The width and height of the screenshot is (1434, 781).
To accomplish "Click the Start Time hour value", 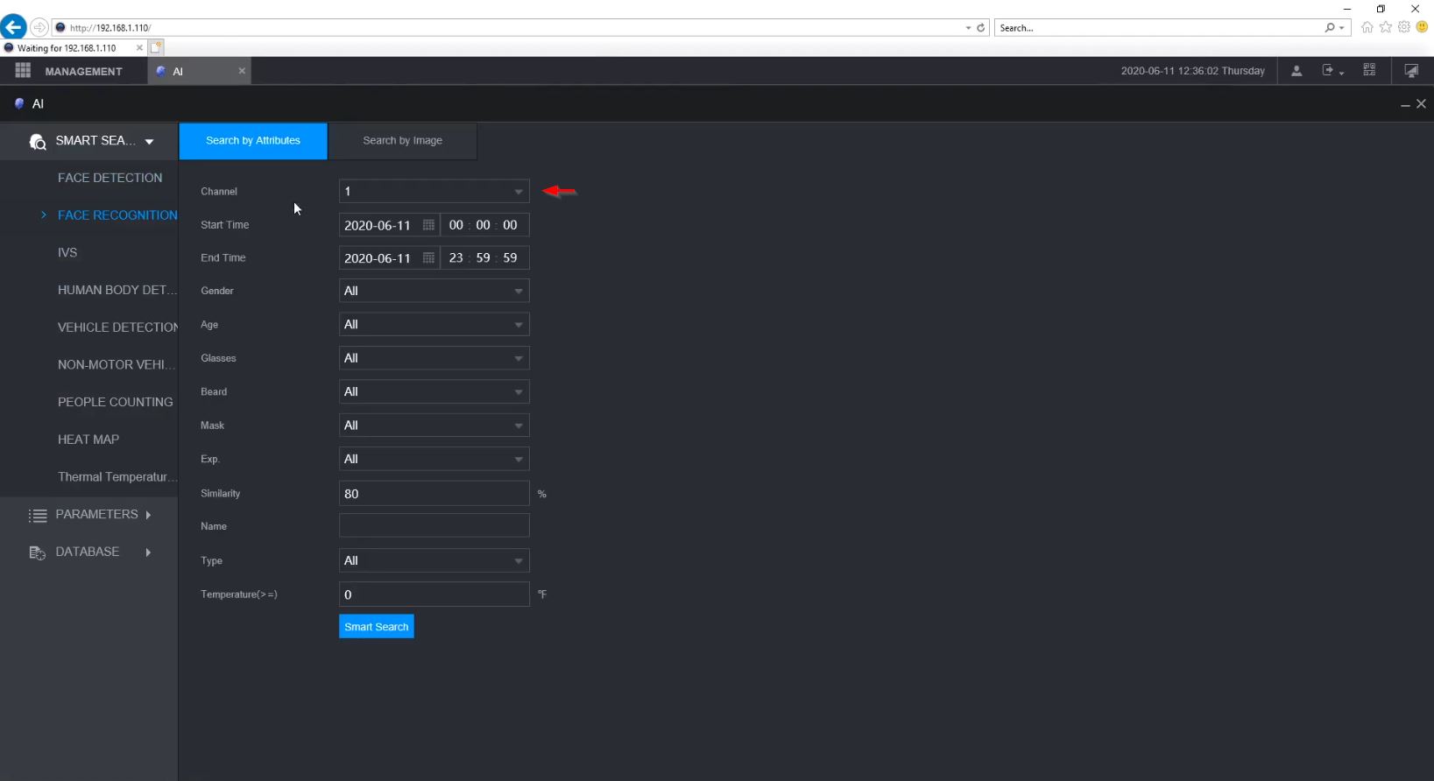I will coord(456,225).
